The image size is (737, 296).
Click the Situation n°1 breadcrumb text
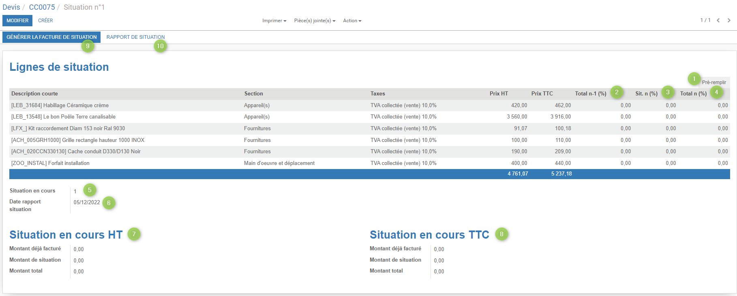(84, 7)
